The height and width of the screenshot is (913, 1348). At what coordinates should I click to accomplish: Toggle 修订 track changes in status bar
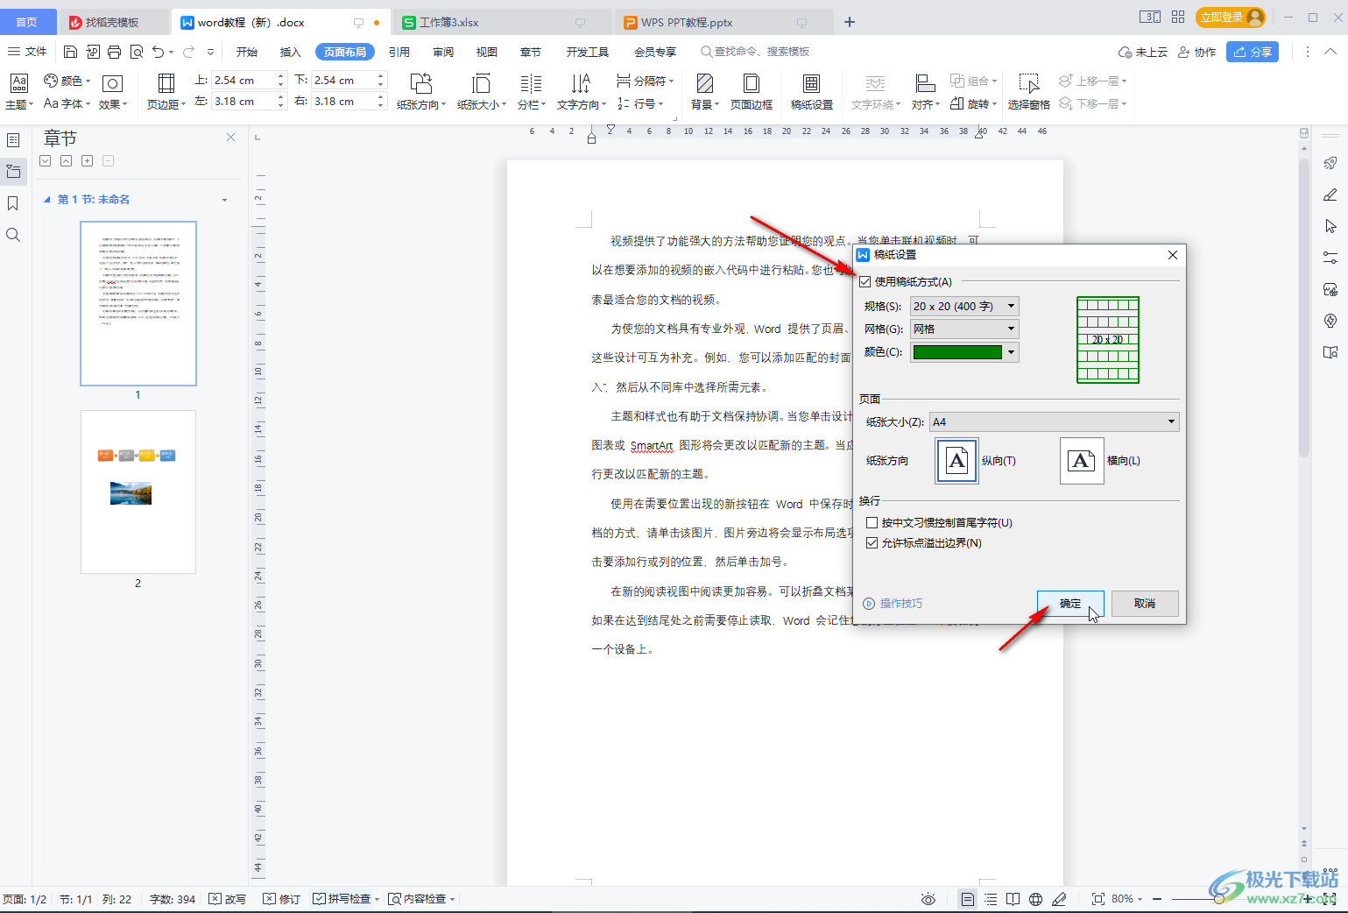282,899
